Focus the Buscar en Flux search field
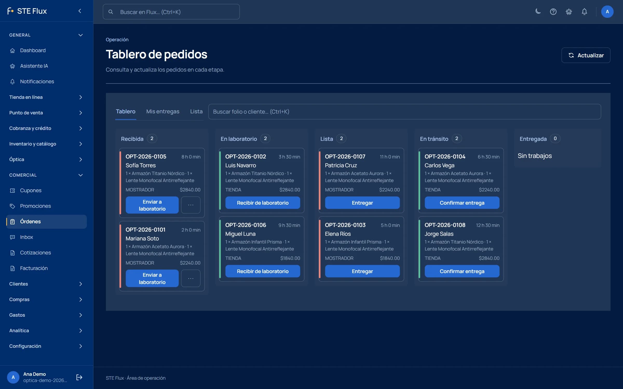The height and width of the screenshot is (389, 623). [171, 12]
